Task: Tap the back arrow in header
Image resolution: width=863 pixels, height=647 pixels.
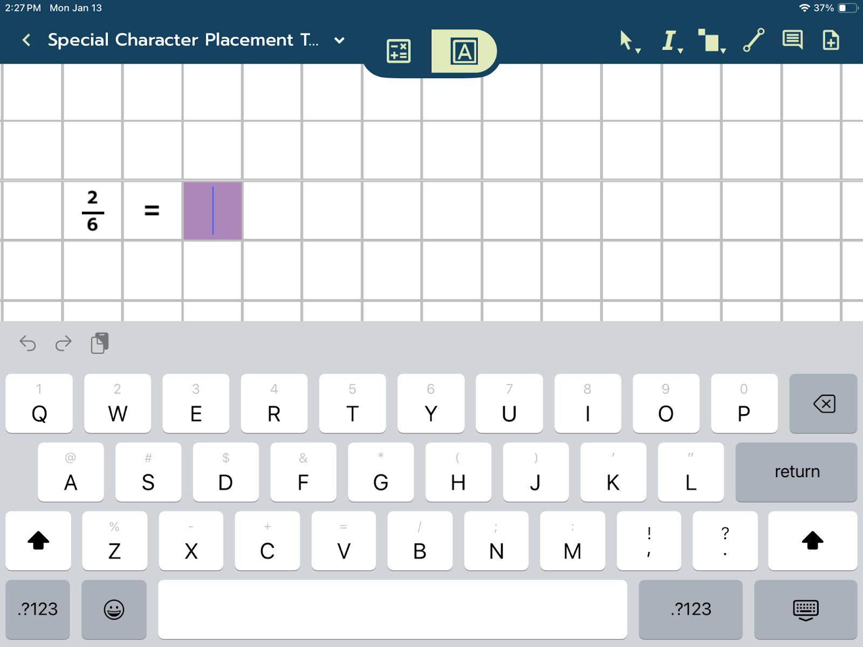Action: pyautogui.click(x=26, y=40)
